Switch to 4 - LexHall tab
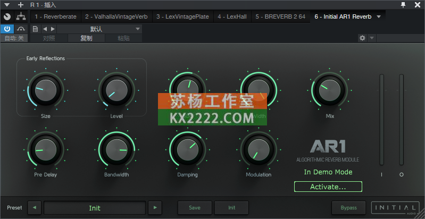425x219 pixels. [x=232, y=17]
